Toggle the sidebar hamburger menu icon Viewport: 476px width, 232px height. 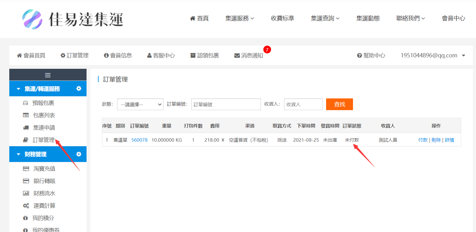coord(48,75)
